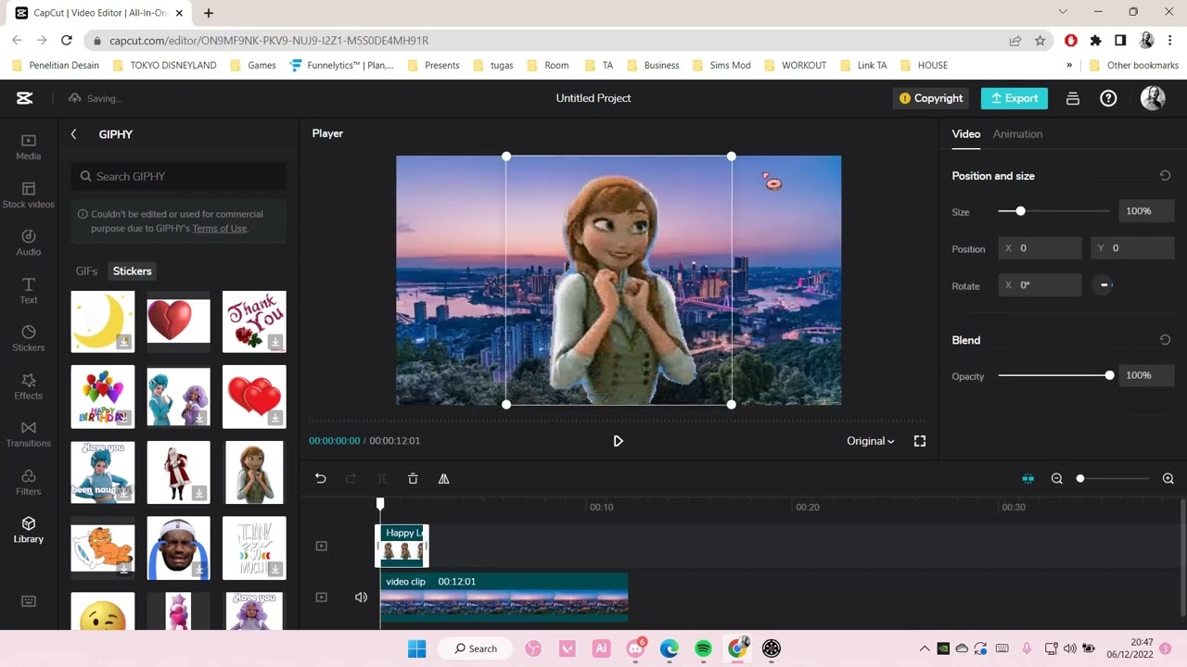The image size is (1187, 667).
Task: Open the Audio panel
Action: 29,243
